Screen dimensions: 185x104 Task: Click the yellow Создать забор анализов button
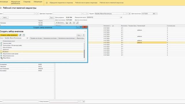[x=9, y=35]
